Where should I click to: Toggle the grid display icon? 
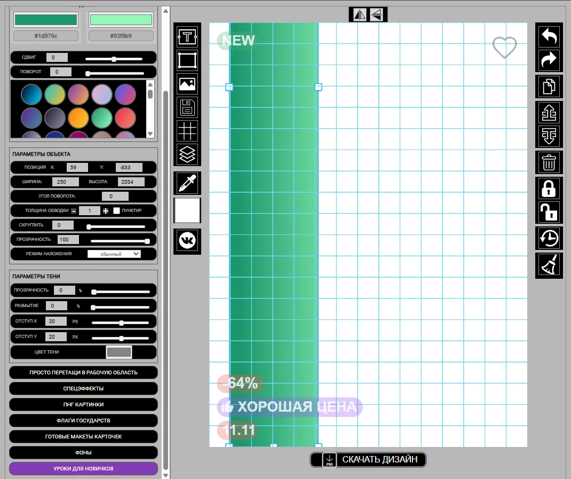point(187,131)
